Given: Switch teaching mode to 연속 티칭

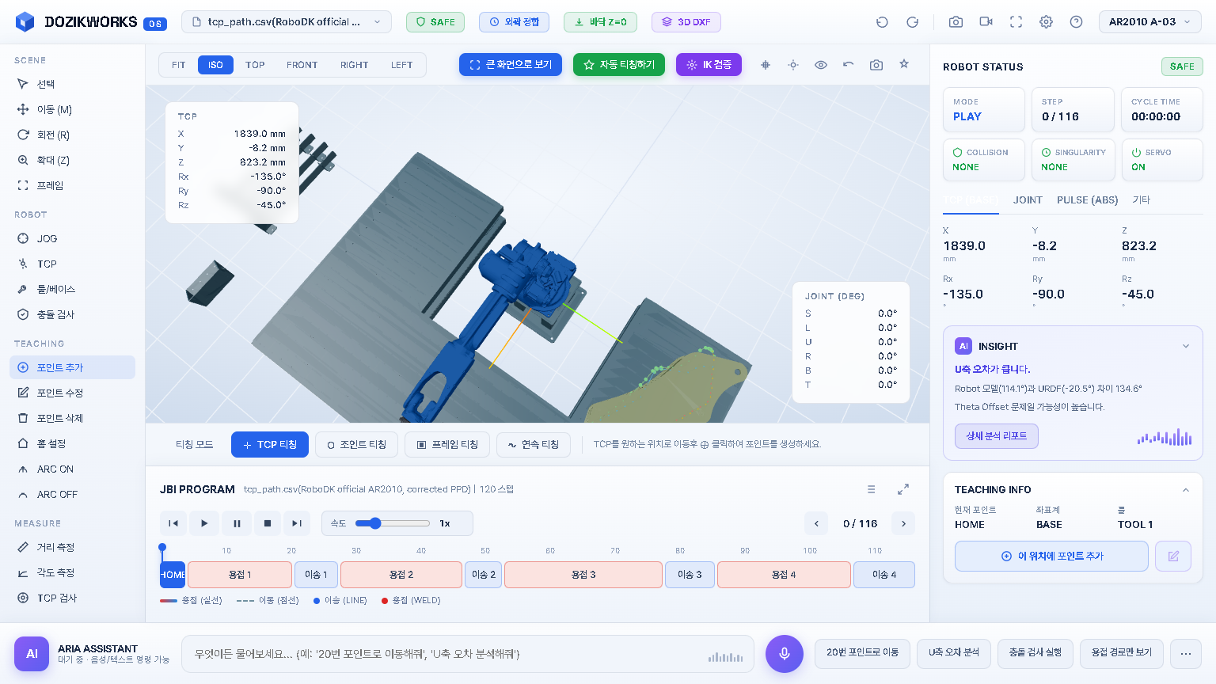Looking at the screenshot, I should (x=534, y=445).
